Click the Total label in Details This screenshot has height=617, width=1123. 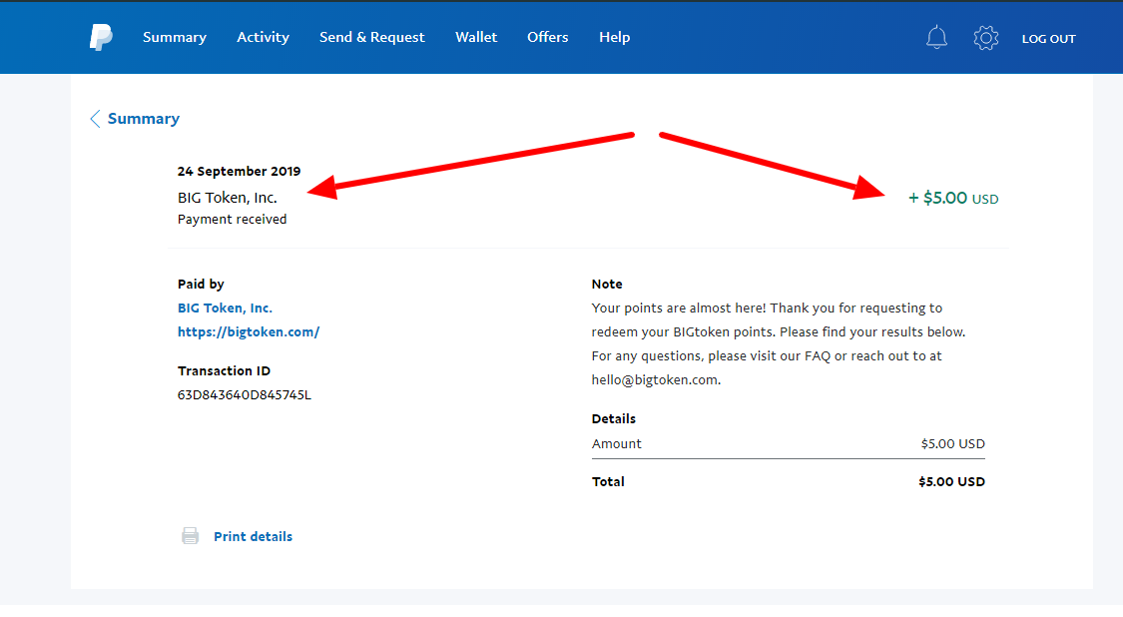pos(608,482)
